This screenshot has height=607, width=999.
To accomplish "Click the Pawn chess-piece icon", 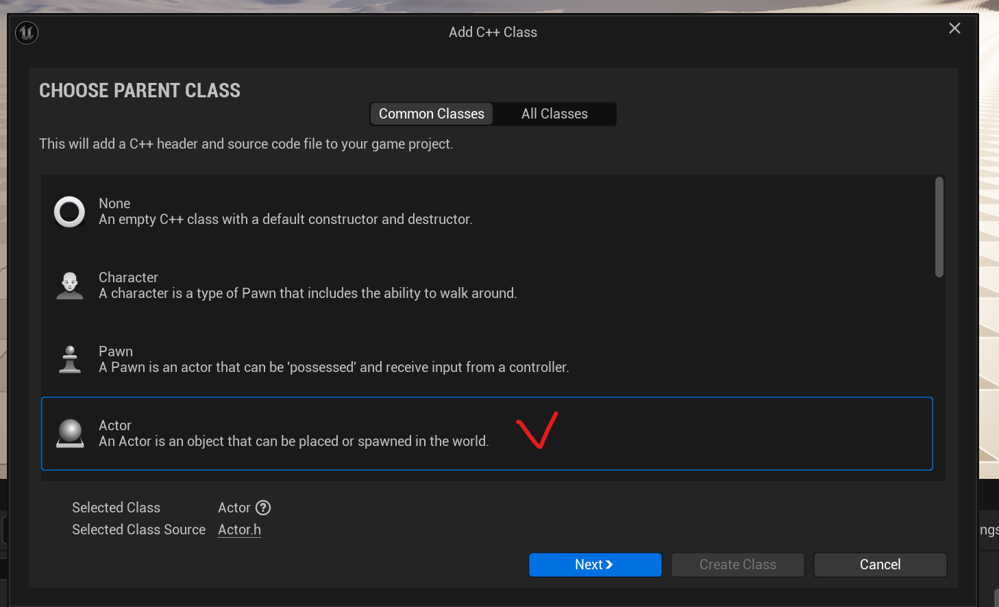I will click(x=70, y=360).
